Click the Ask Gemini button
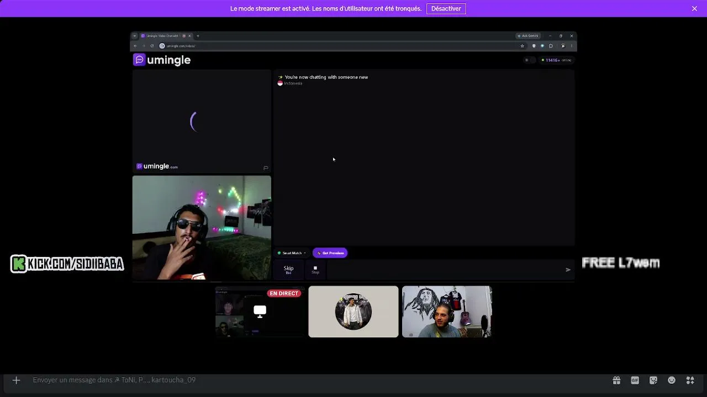Image resolution: width=707 pixels, height=397 pixels. tap(528, 36)
